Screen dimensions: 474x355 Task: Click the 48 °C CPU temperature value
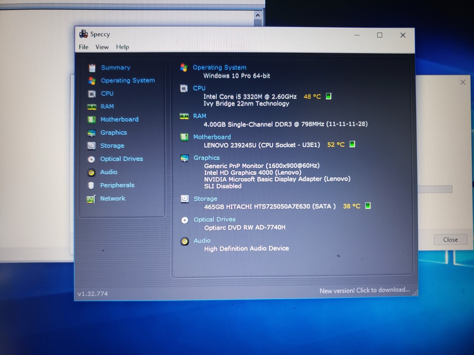(x=312, y=97)
